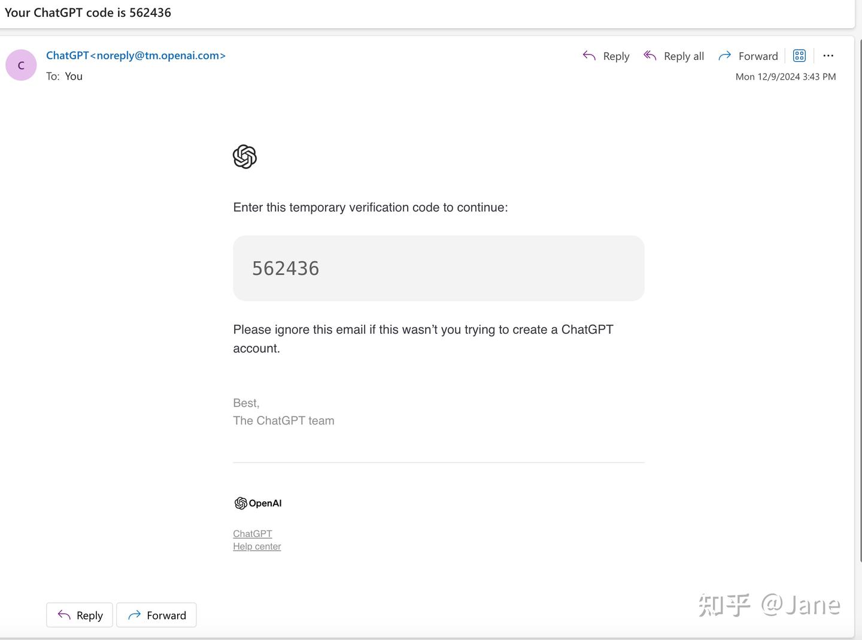Click the message pane vertical scrollbar
This screenshot has width=862, height=640.
pyautogui.click(x=860, y=300)
